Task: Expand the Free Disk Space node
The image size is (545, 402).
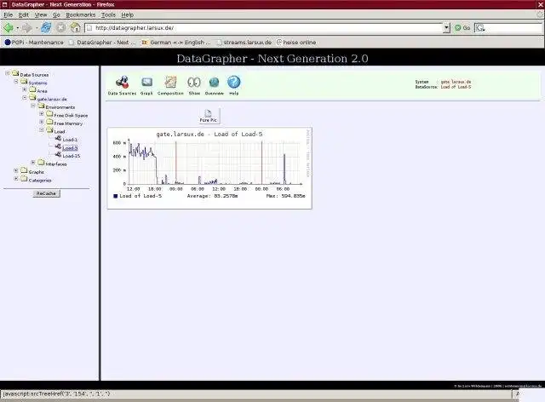Action: point(42,114)
